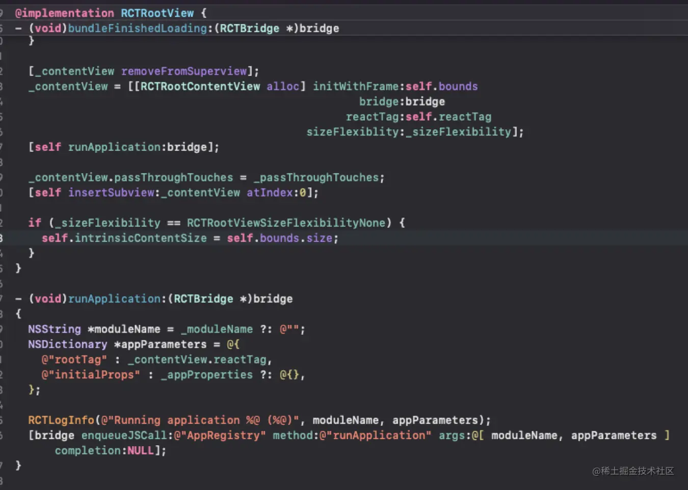Click the @"initialProps" string key
The image size is (688, 490).
(91, 375)
